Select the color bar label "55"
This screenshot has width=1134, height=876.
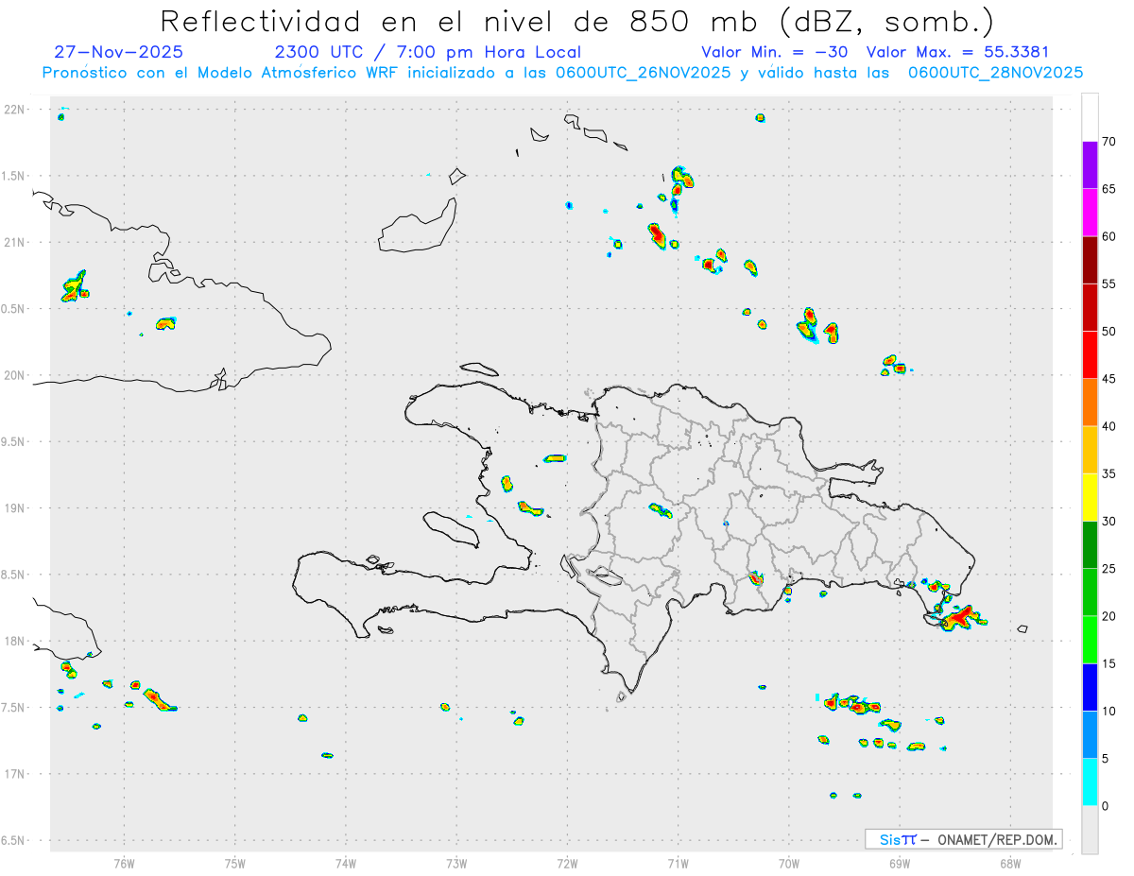pyautogui.click(x=1108, y=283)
